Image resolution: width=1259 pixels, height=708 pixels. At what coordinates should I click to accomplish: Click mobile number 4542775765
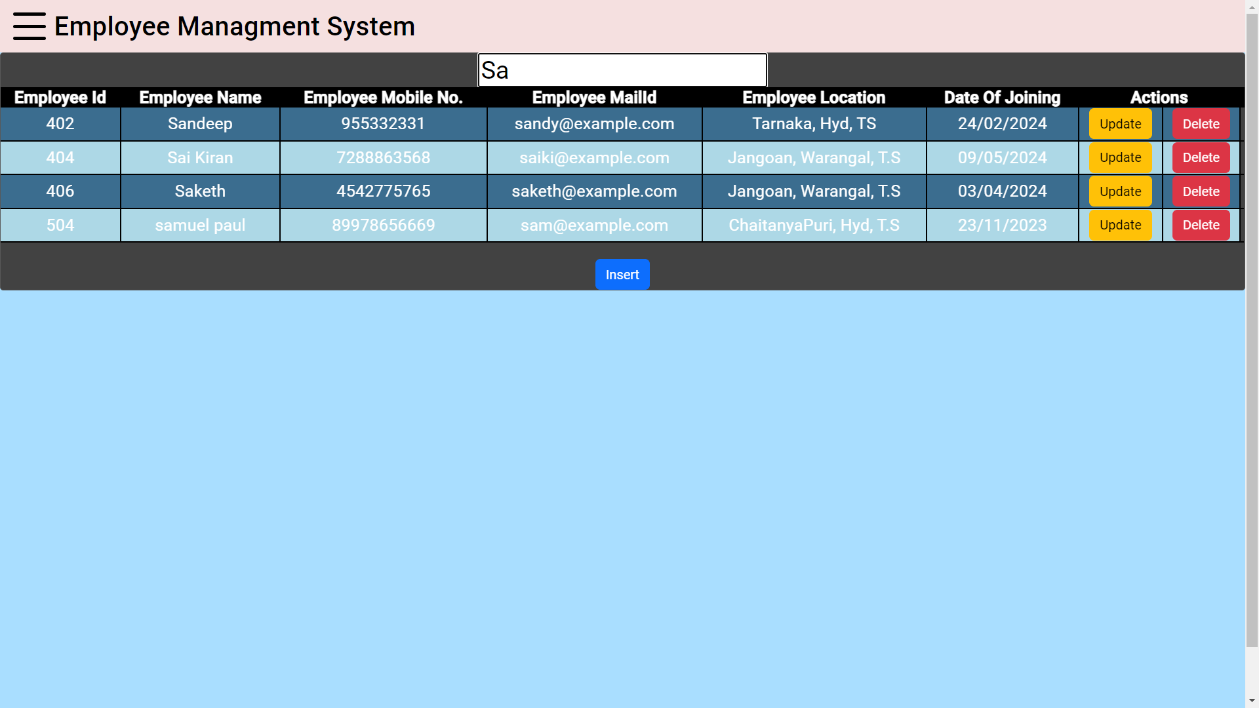(383, 191)
